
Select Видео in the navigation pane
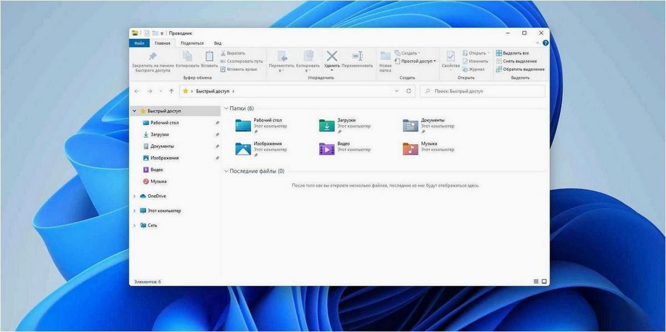click(157, 170)
